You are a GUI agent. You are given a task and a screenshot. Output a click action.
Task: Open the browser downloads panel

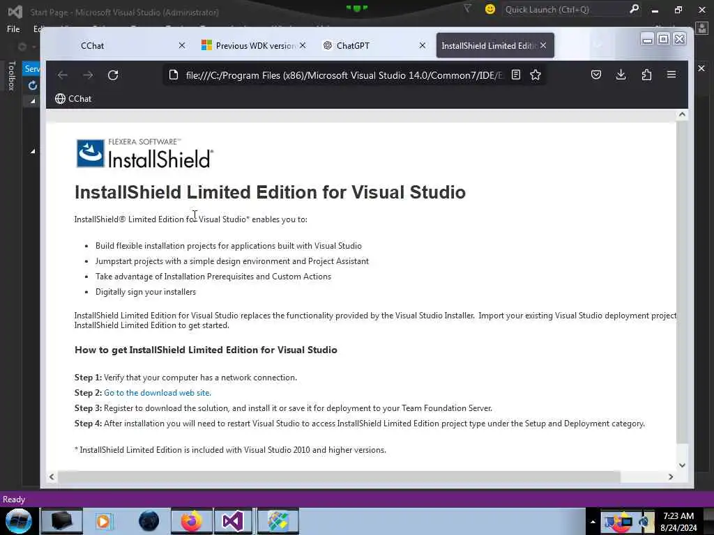[x=621, y=75]
